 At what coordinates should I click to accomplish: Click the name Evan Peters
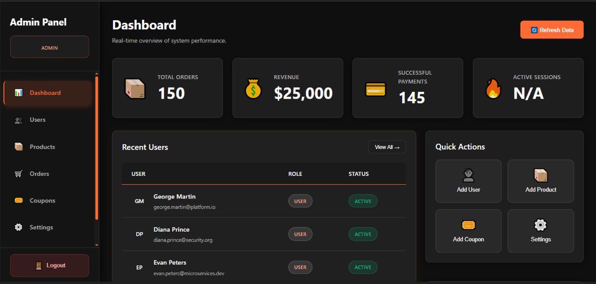pyautogui.click(x=170, y=262)
